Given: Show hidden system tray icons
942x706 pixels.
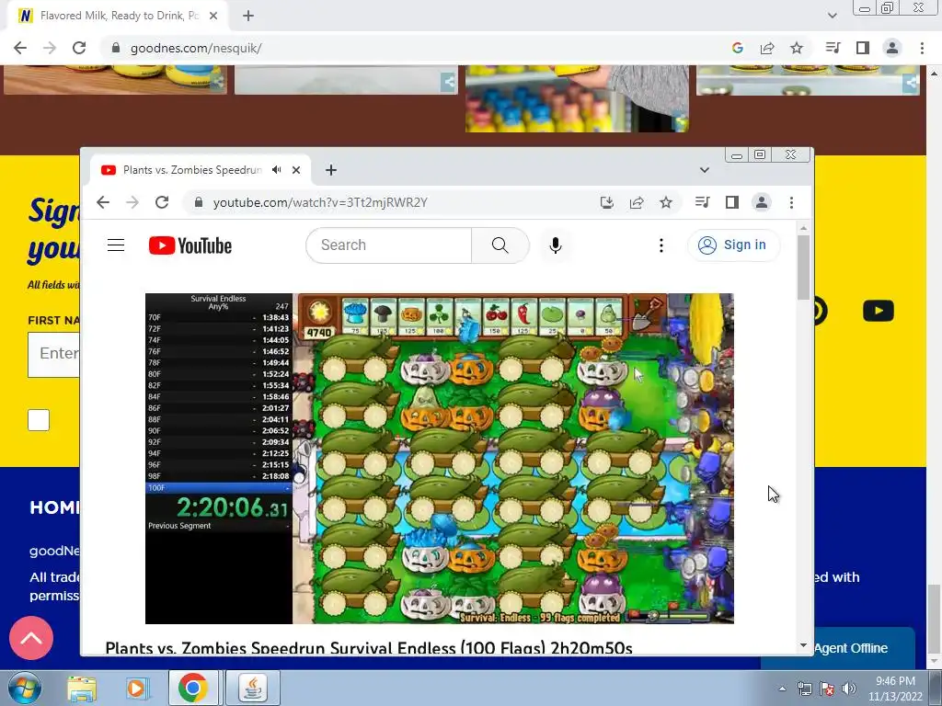Looking at the screenshot, I should [782, 689].
